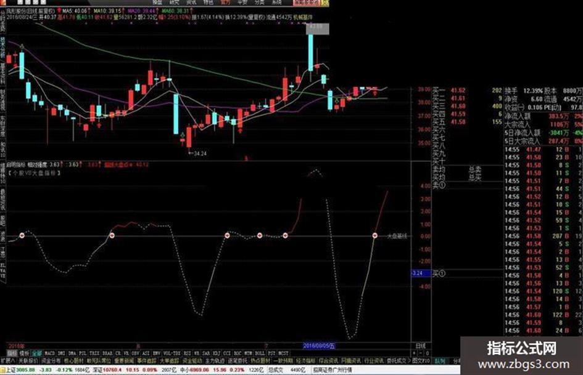The width and height of the screenshot is (583, 375).
Task: Select the ASI indicator tab
Action: pos(146,353)
